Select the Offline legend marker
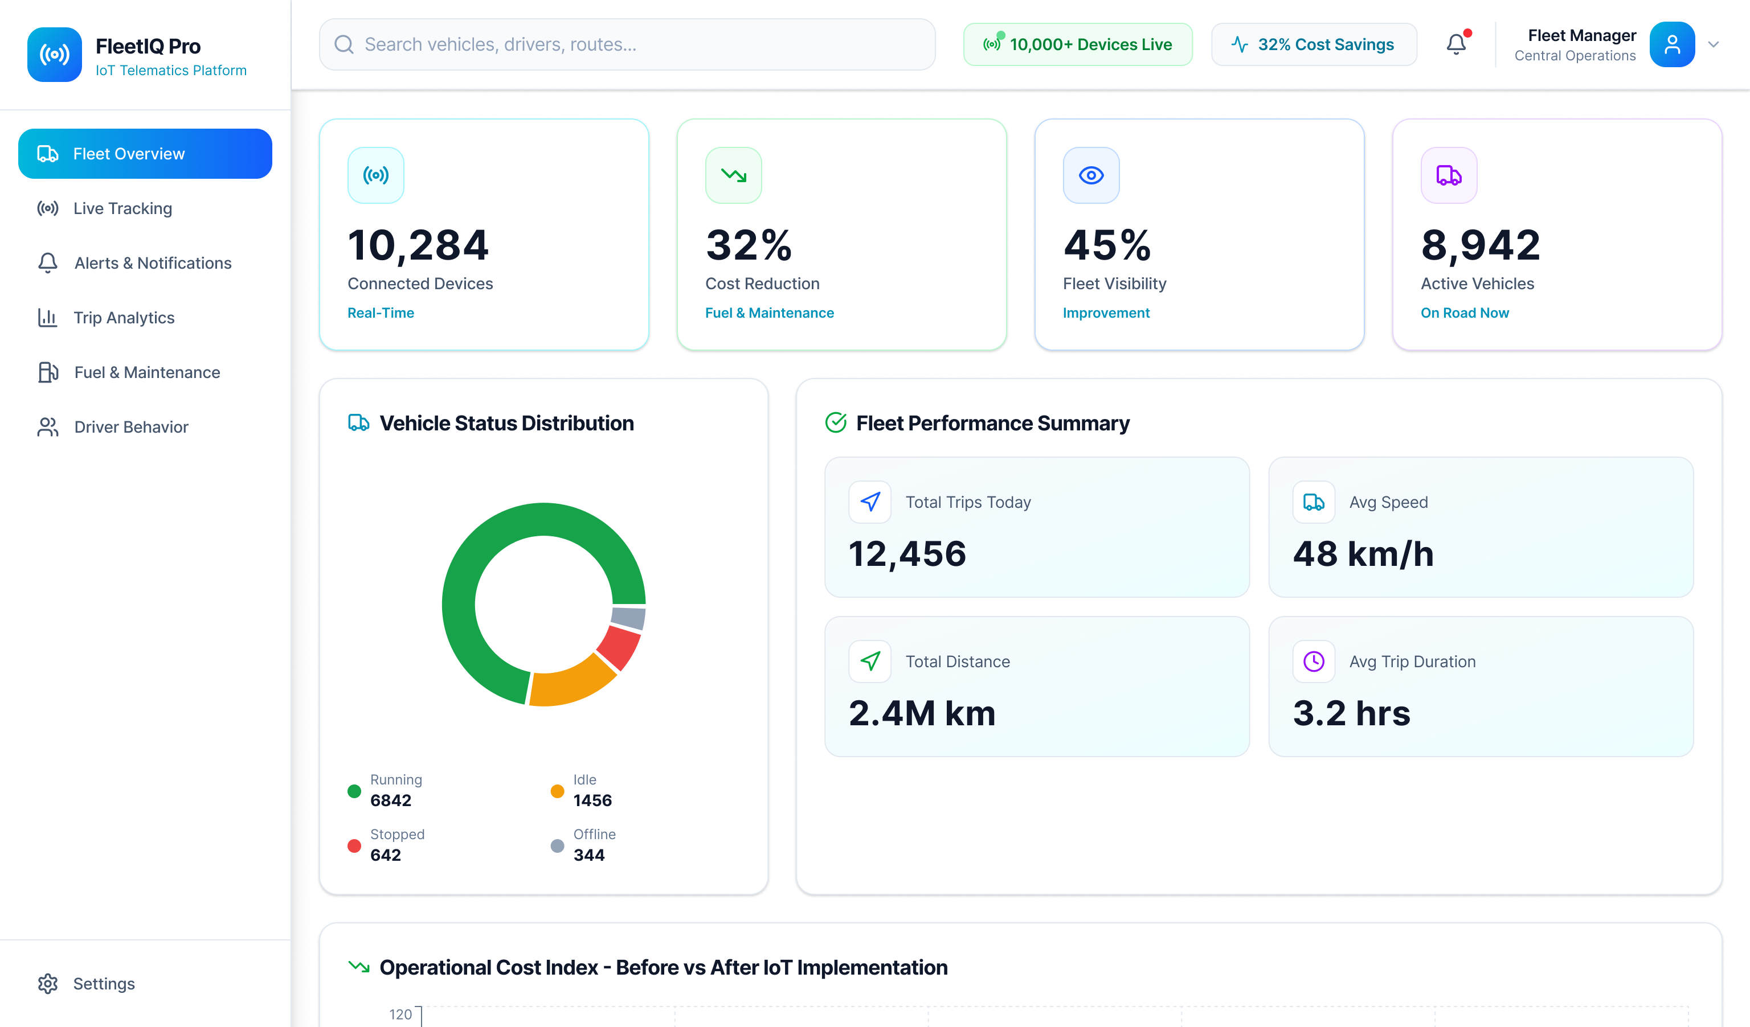1750x1027 pixels. pos(557,845)
